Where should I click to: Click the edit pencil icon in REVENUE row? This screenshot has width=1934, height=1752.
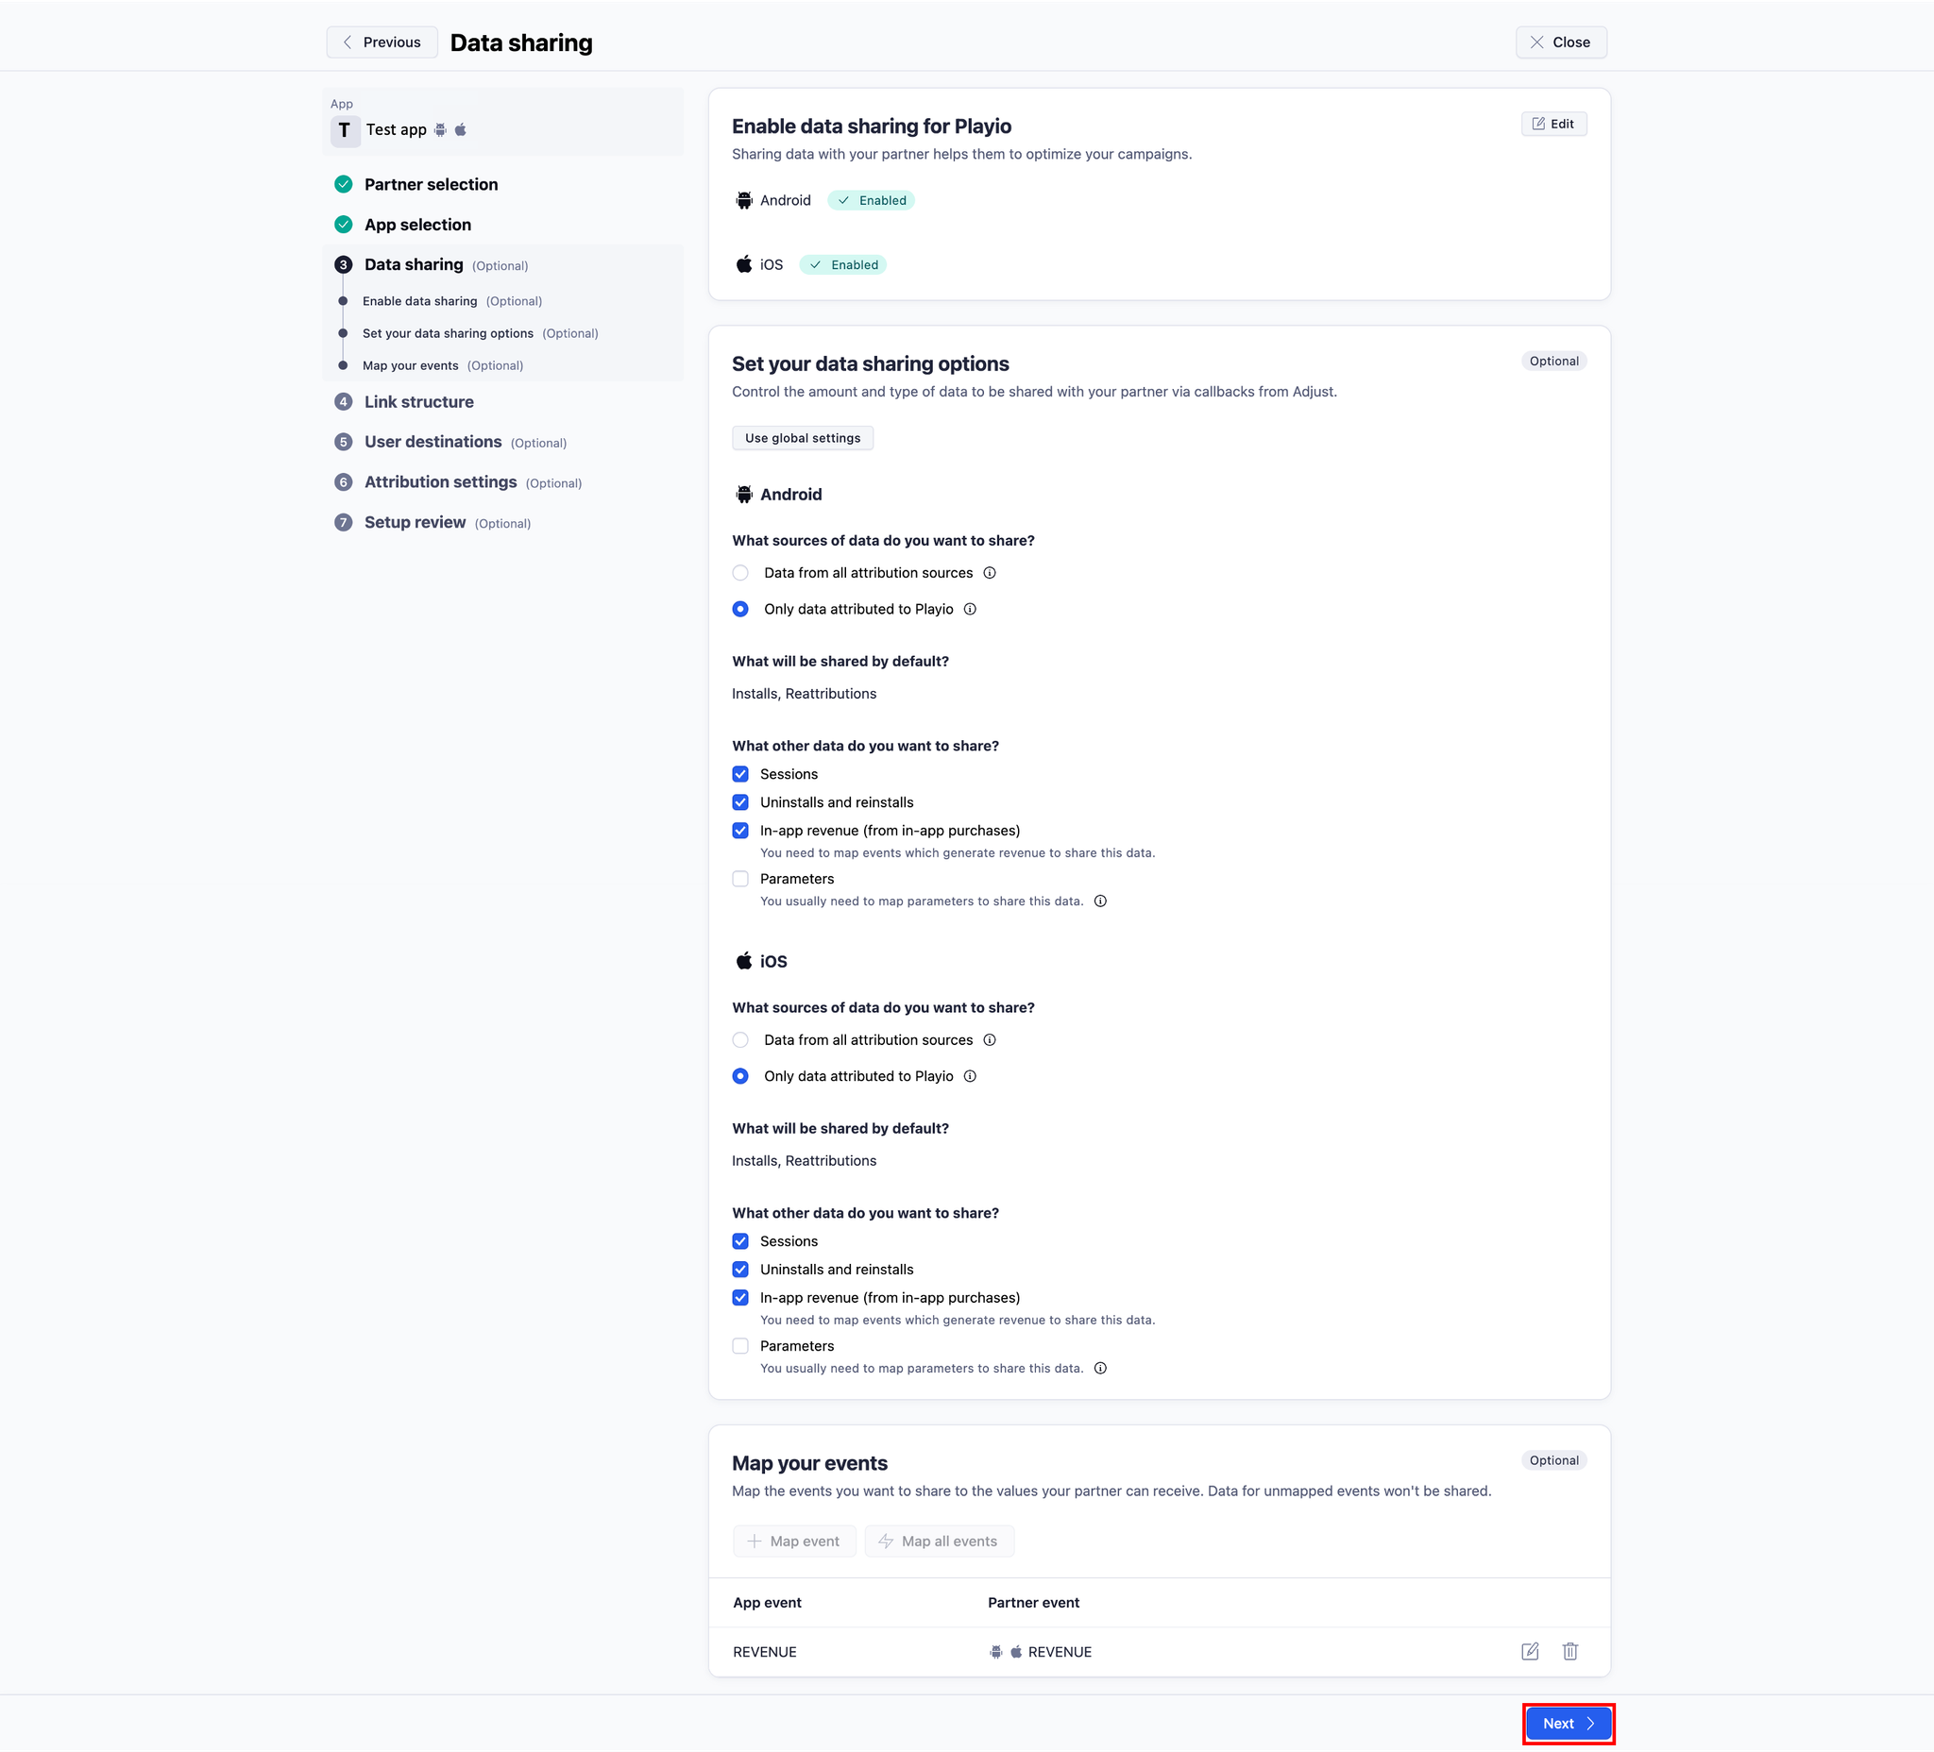click(1530, 1651)
